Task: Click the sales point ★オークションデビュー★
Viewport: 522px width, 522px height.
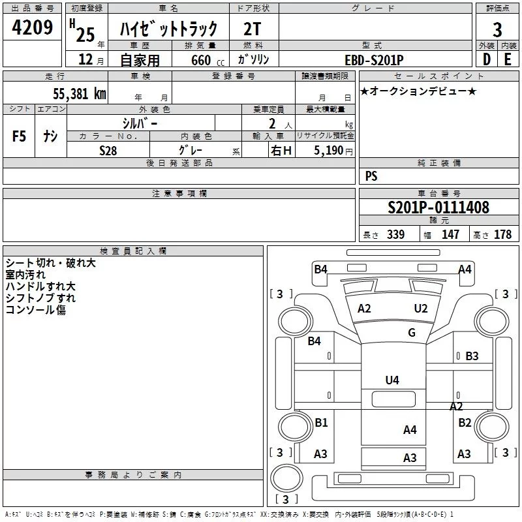Action: pos(418,91)
